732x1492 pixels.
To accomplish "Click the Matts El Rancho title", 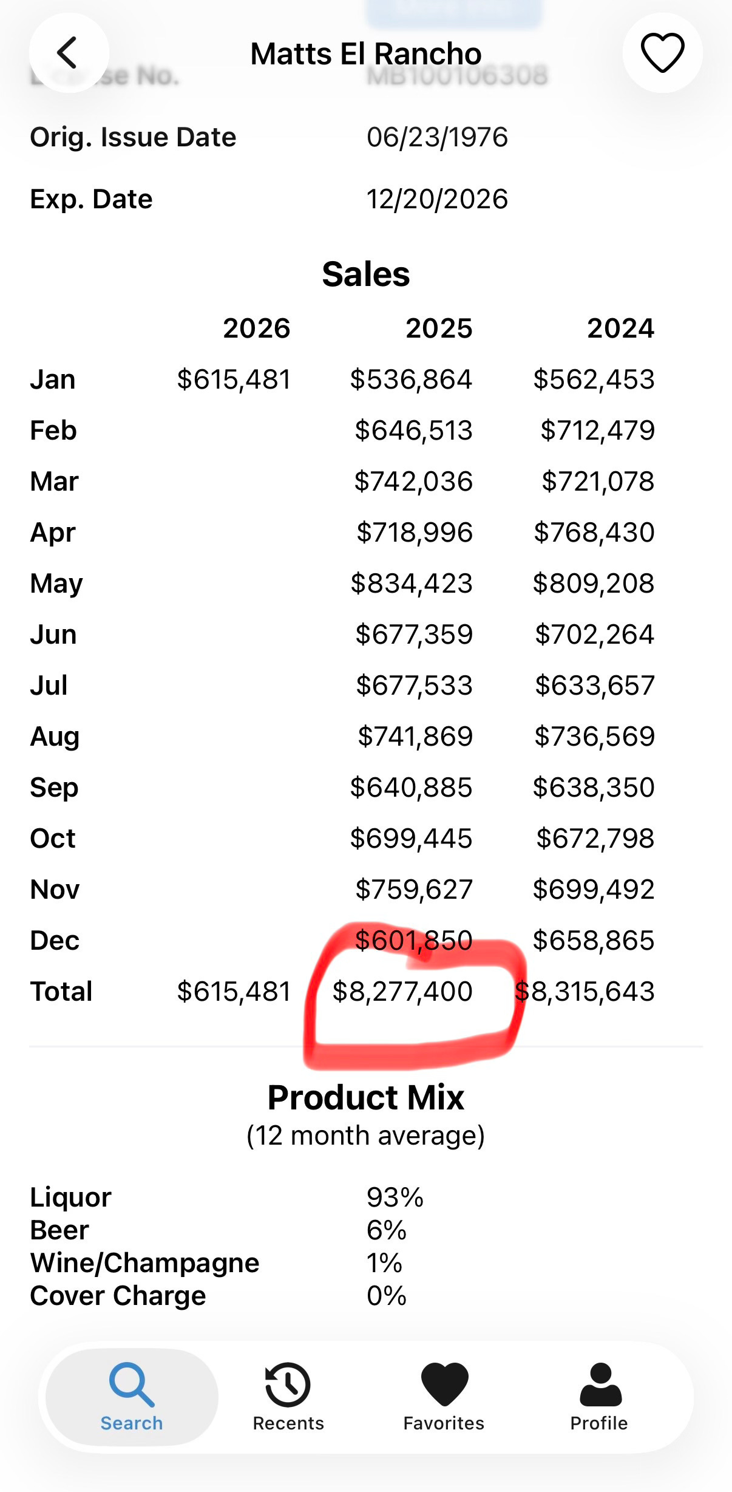I will click(x=366, y=53).
